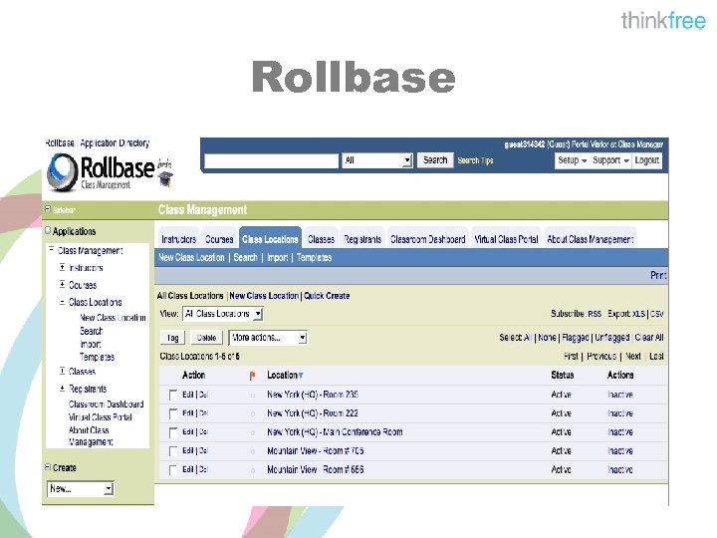717x538 pixels.
Task: Click in the search text field
Action: (271, 161)
